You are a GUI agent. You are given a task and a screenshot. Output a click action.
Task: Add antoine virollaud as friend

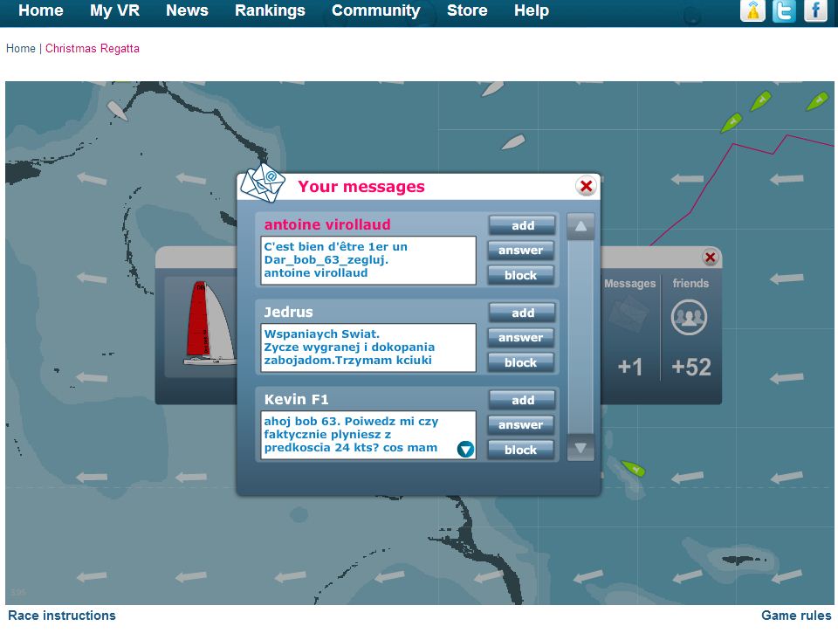tap(522, 225)
